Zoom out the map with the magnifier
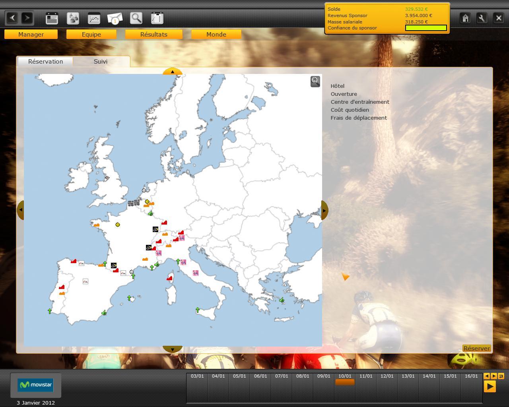Viewport: 509px width, 407px height. point(315,81)
